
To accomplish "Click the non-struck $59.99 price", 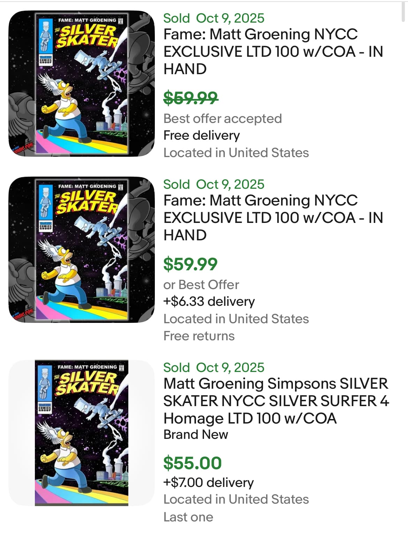I will point(190,264).
